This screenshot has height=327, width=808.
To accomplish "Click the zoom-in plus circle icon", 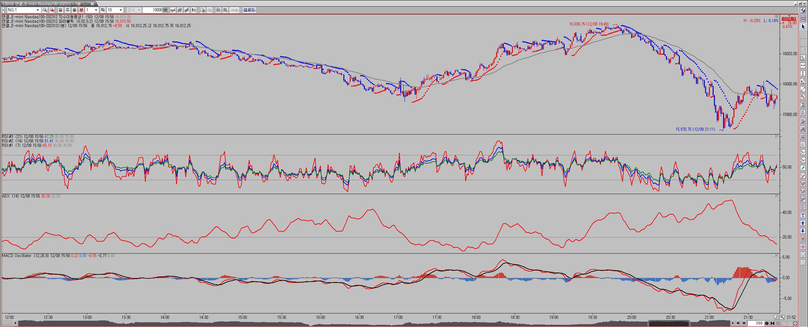I will pos(778,323).
